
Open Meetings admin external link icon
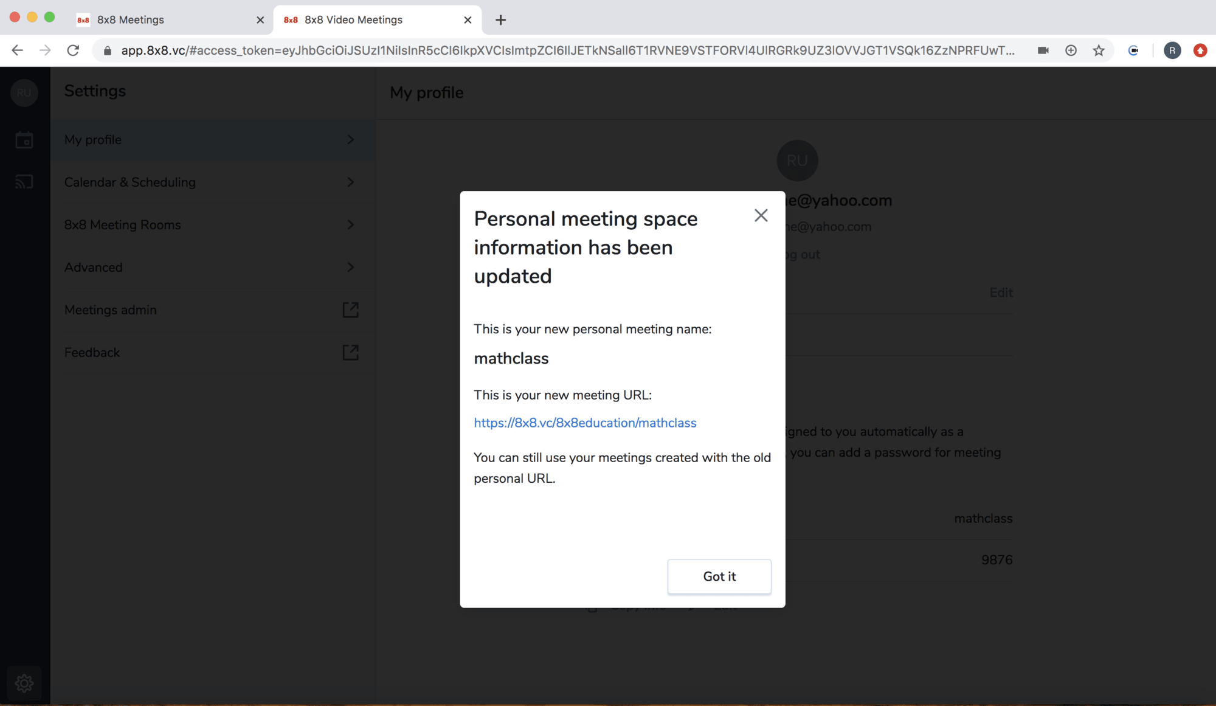[350, 310]
